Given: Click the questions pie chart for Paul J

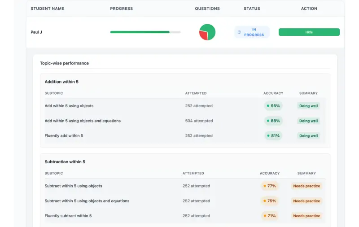Looking at the screenshot, I should [207, 32].
